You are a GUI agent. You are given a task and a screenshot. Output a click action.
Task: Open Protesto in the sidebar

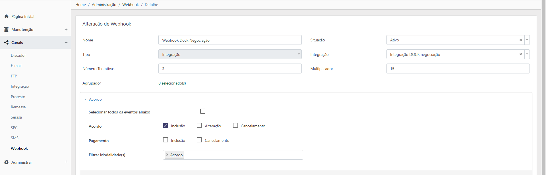(18, 97)
